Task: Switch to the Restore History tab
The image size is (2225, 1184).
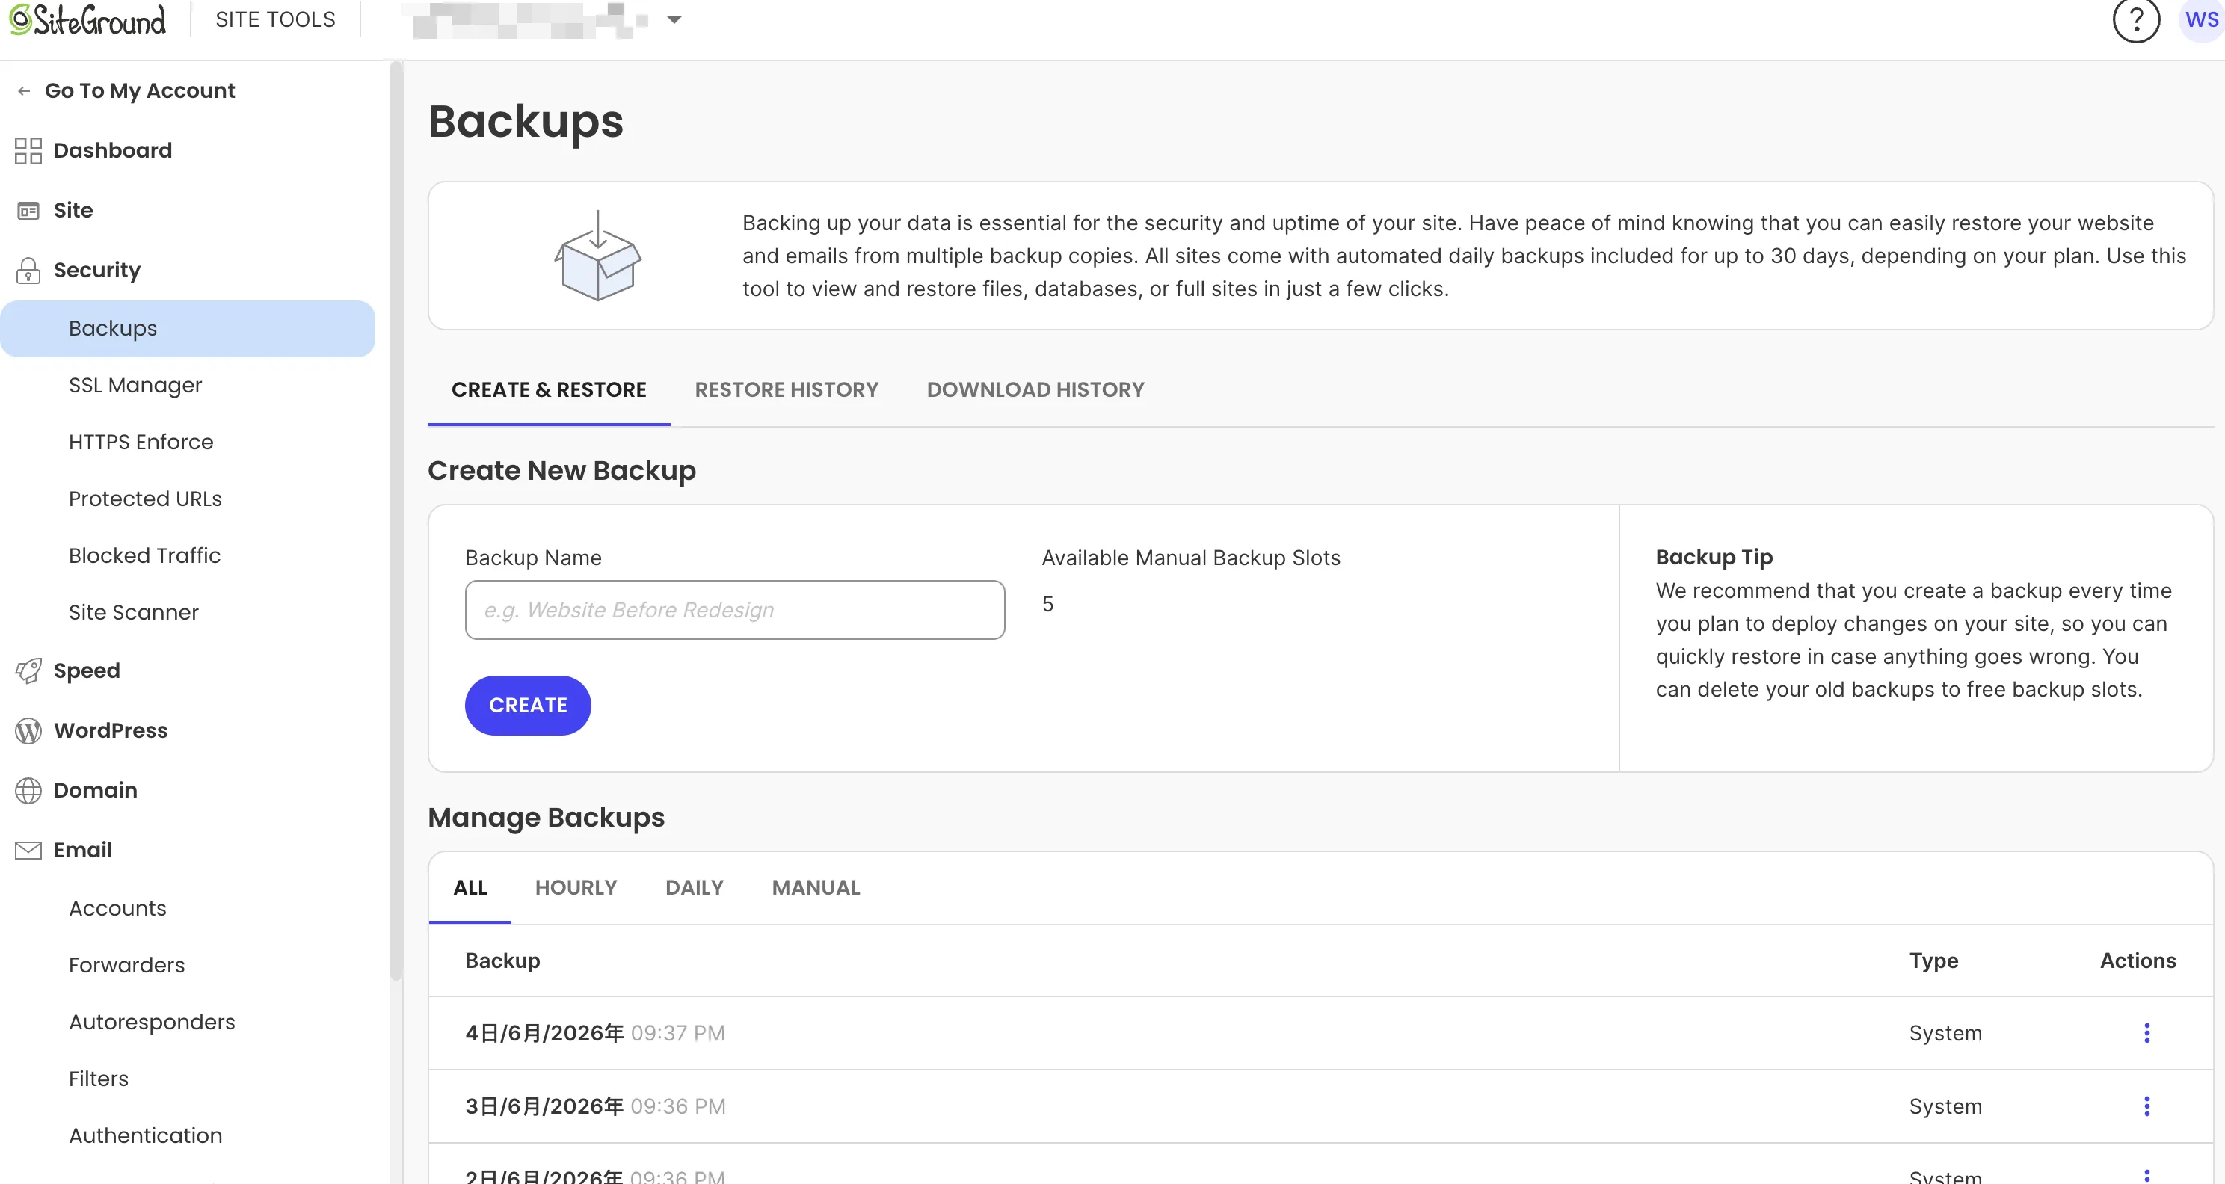Action: [786, 389]
